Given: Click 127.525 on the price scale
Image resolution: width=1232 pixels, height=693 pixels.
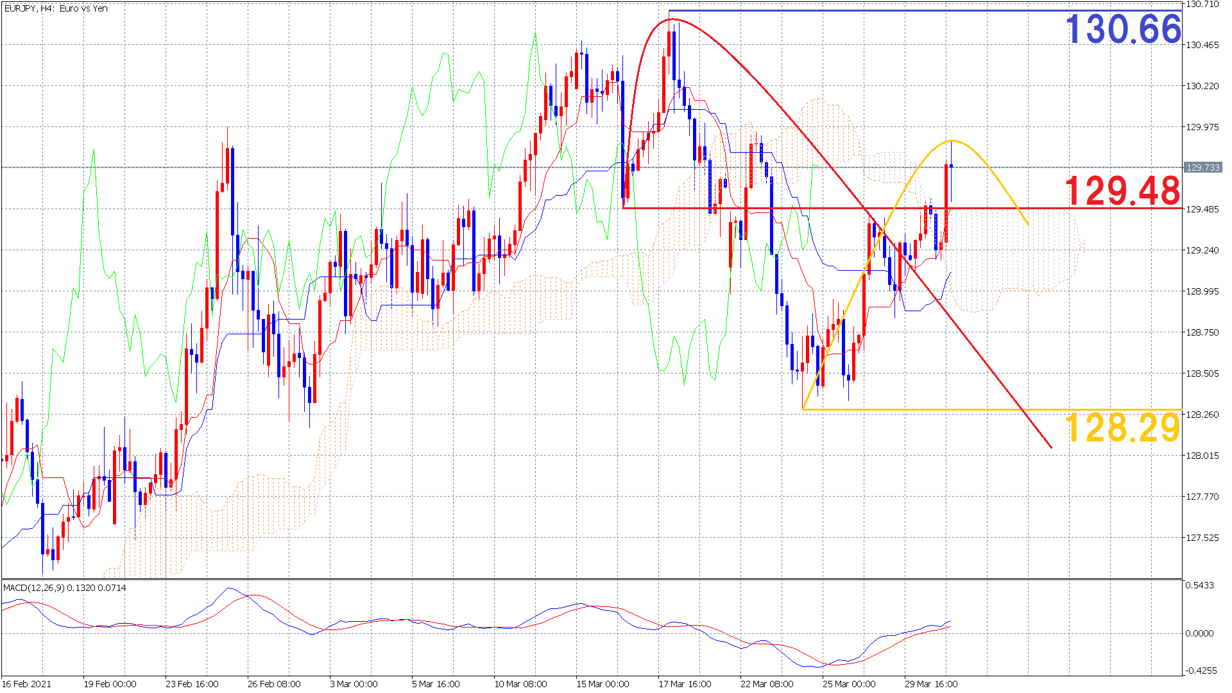Looking at the screenshot, I should (x=1202, y=538).
